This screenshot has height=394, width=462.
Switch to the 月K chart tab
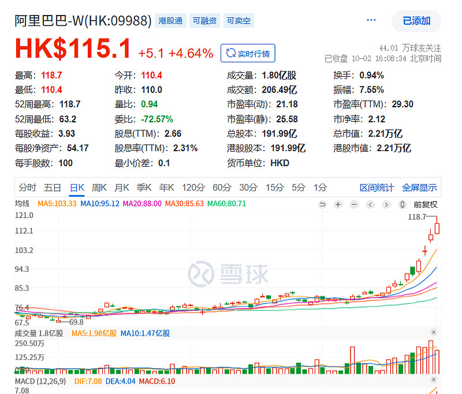(122, 187)
